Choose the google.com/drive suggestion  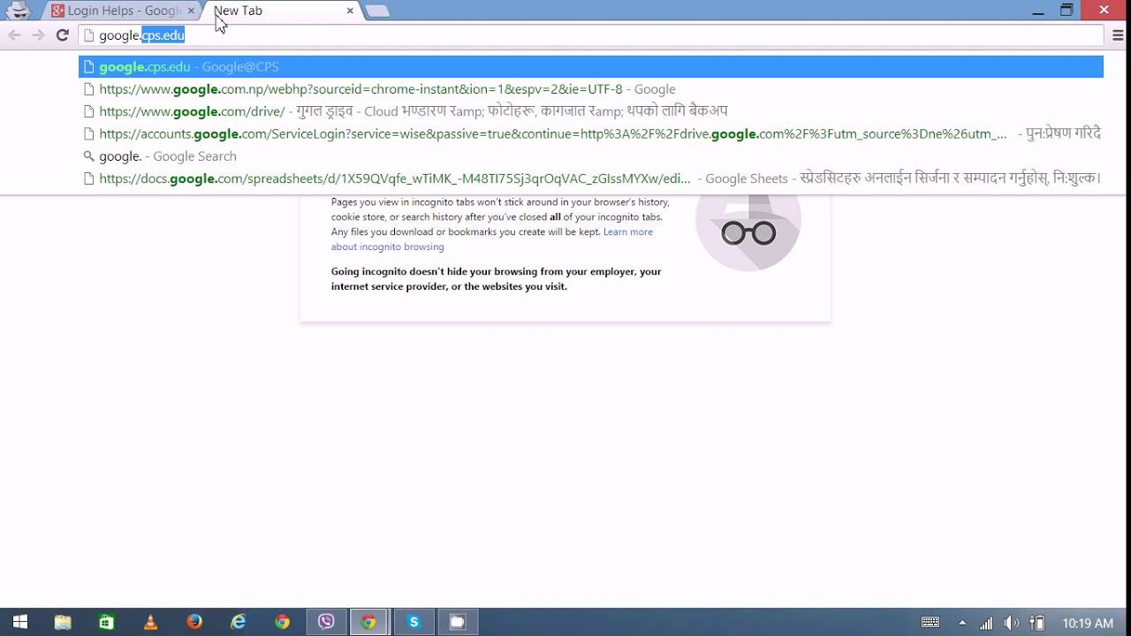pos(590,111)
